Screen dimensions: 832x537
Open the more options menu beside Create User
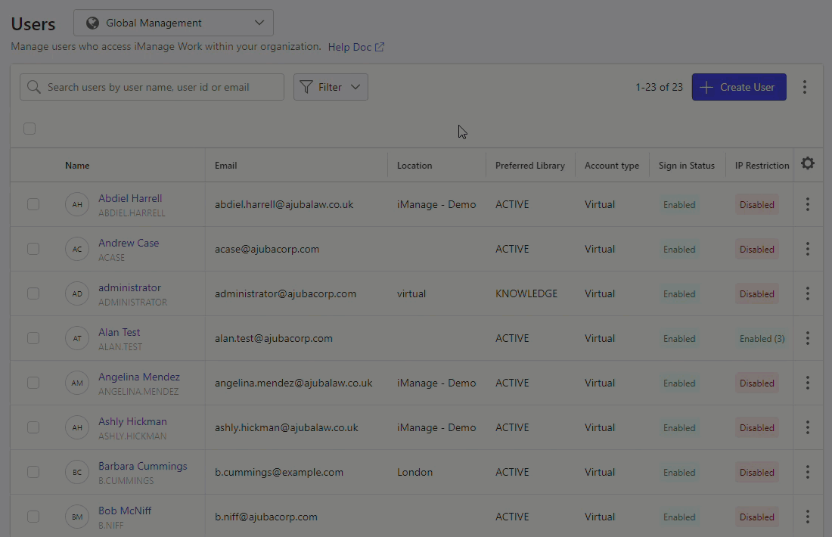(805, 87)
